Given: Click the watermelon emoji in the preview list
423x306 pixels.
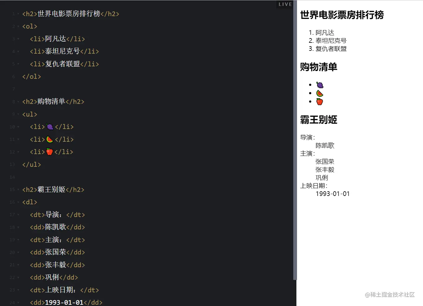Looking at the screenshot, I should (320, 93).
